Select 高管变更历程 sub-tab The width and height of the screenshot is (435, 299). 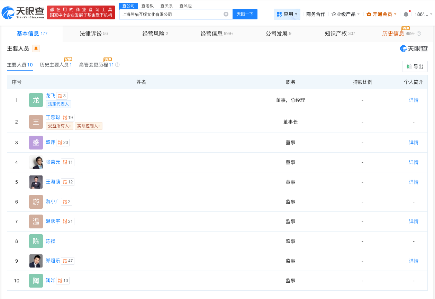[x=97, y=65]
